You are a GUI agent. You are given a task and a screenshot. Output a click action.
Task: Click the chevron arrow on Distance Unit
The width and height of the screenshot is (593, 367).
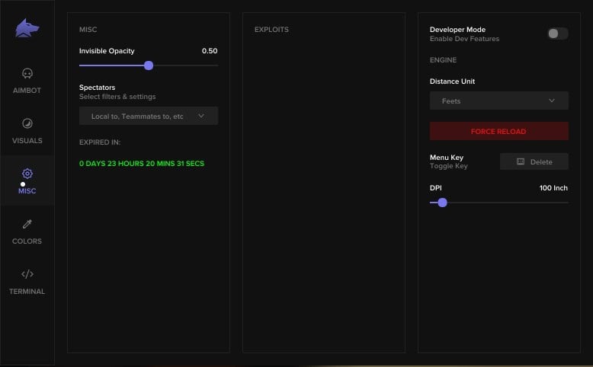(x=552, y=101)
